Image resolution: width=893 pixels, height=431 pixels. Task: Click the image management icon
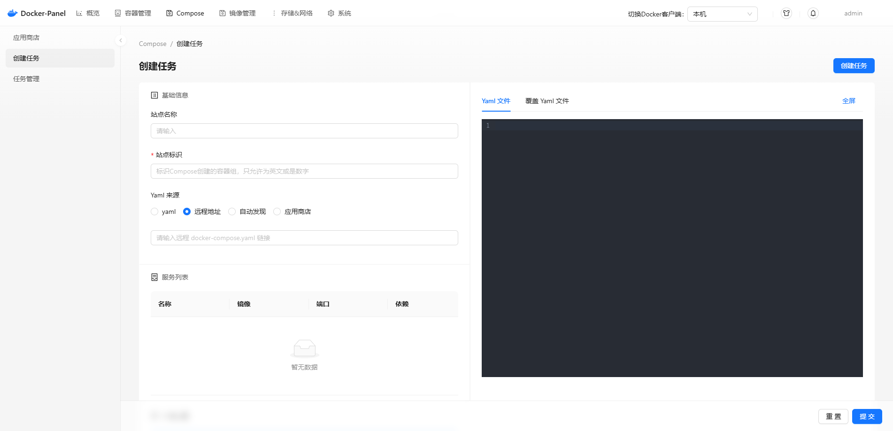223,14
